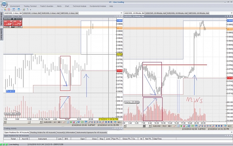Select Account(s) Information tab
Viewport: 233px width, 146px height.
[x=66, y=133]
